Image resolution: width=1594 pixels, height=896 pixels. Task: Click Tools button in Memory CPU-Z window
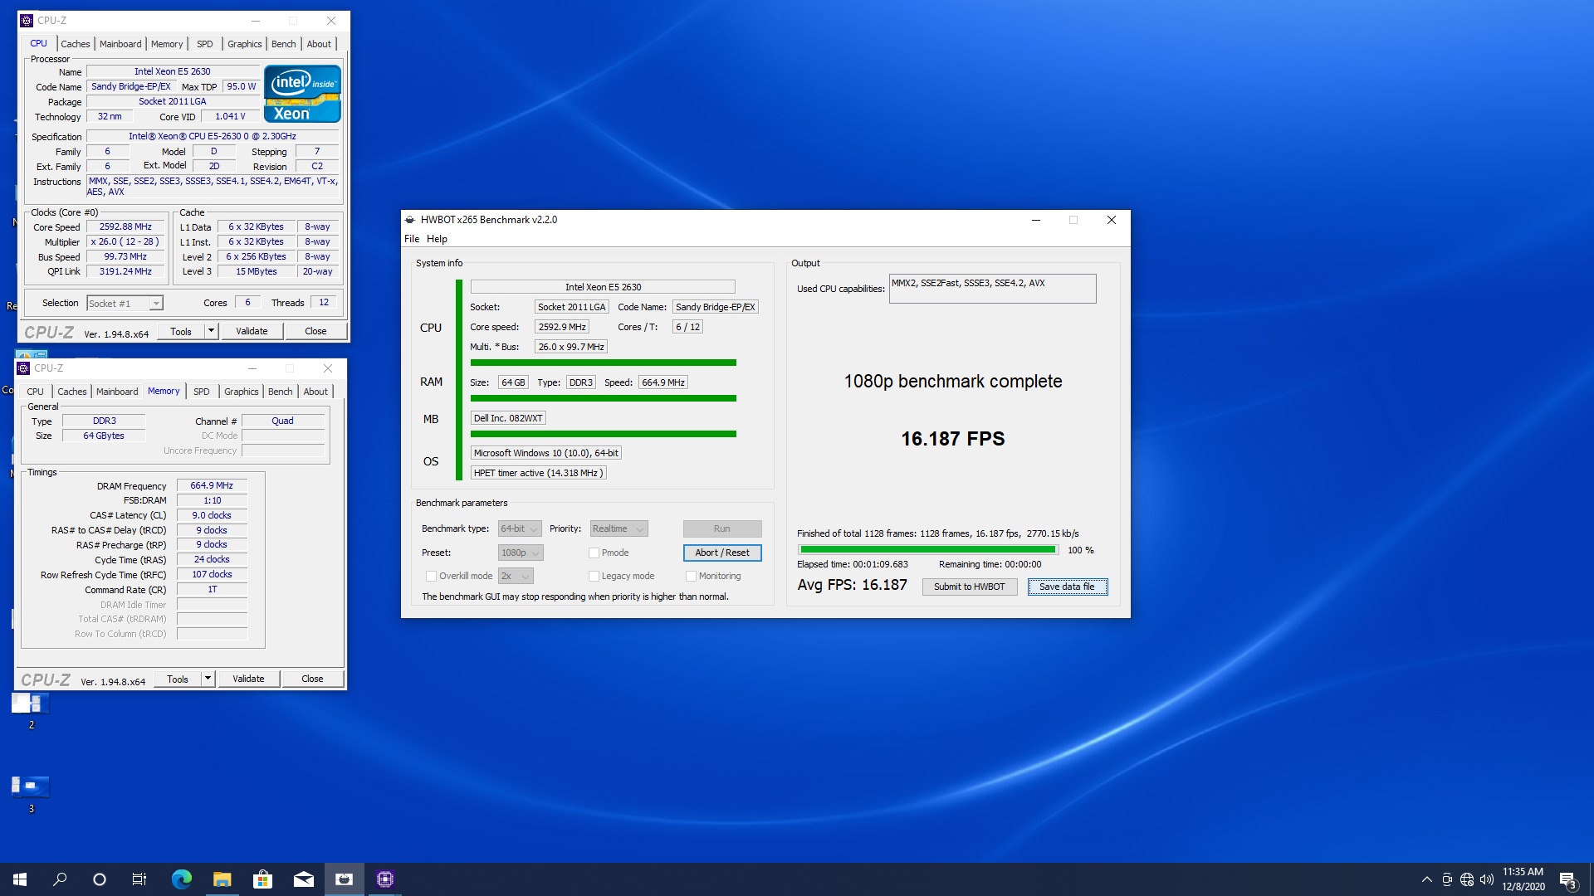[x=178, y=679]
